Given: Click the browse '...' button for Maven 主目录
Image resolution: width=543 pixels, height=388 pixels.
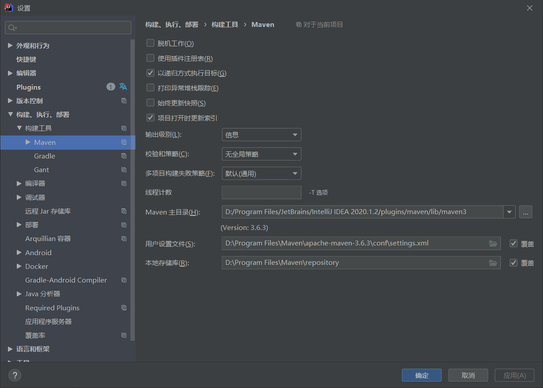Looking at the screenshot, I should 525,212.
